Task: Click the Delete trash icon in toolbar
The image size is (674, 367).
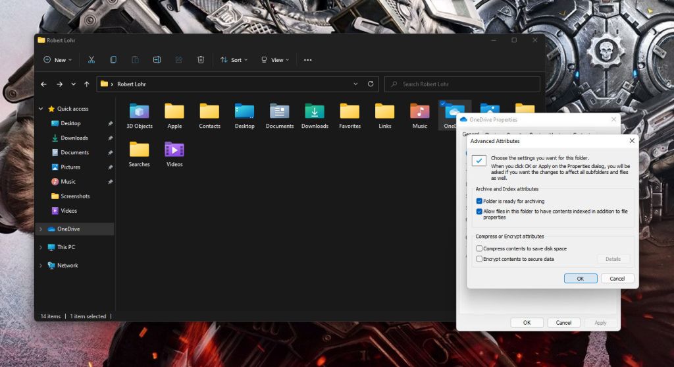Action: click(201, 60)
